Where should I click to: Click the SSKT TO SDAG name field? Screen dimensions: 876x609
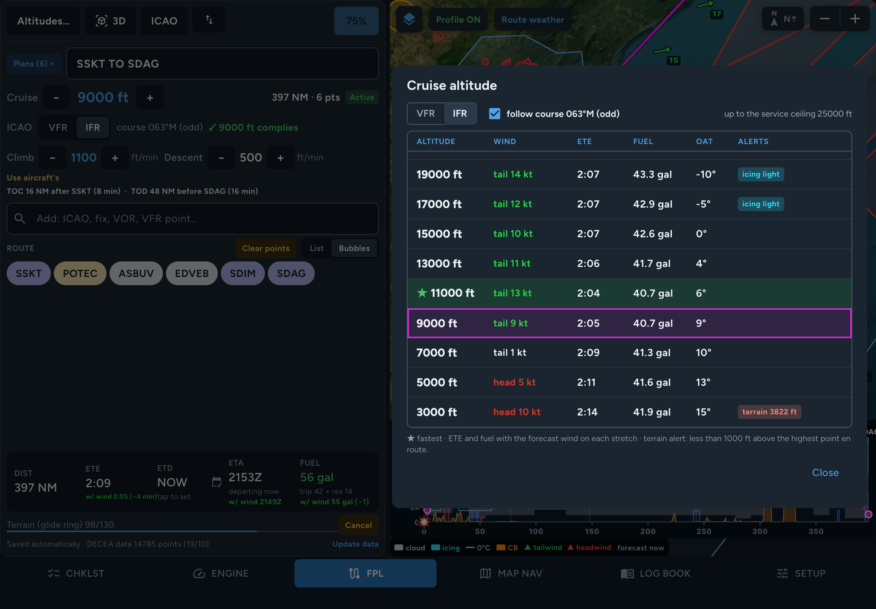pyautogui.click(x=222, y=64)
